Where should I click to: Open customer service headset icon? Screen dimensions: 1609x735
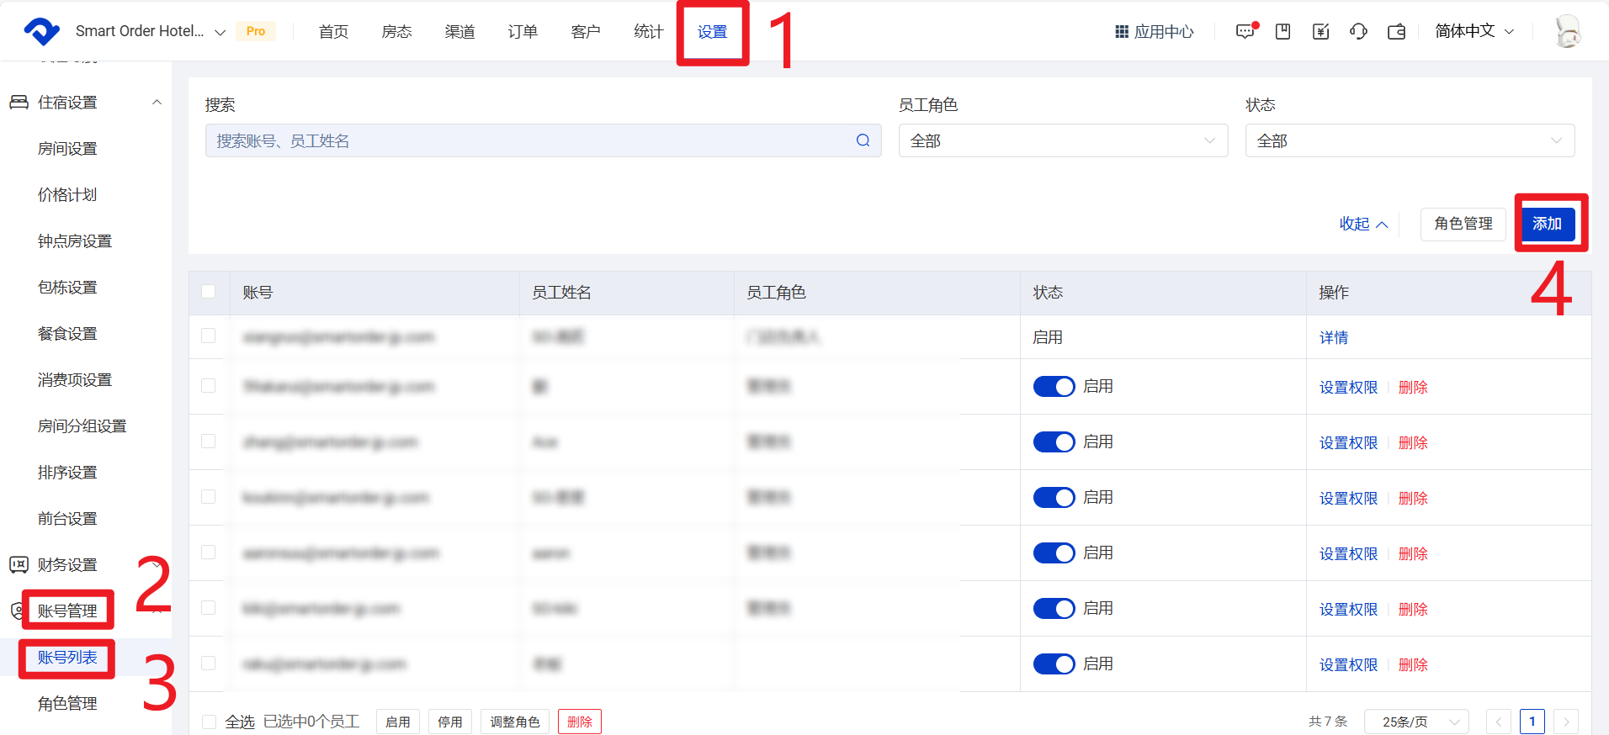(1358, 32)
